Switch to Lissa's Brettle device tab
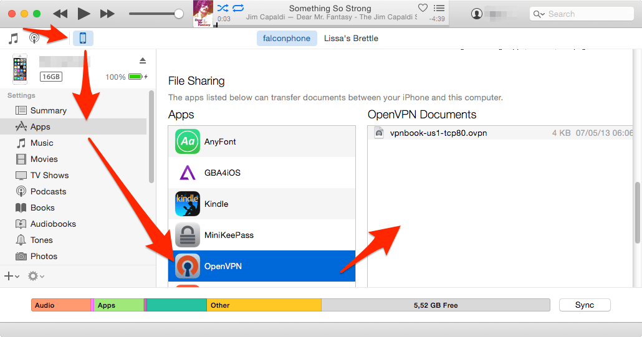The width and height of the screenshot is (642, 337). 351,39
